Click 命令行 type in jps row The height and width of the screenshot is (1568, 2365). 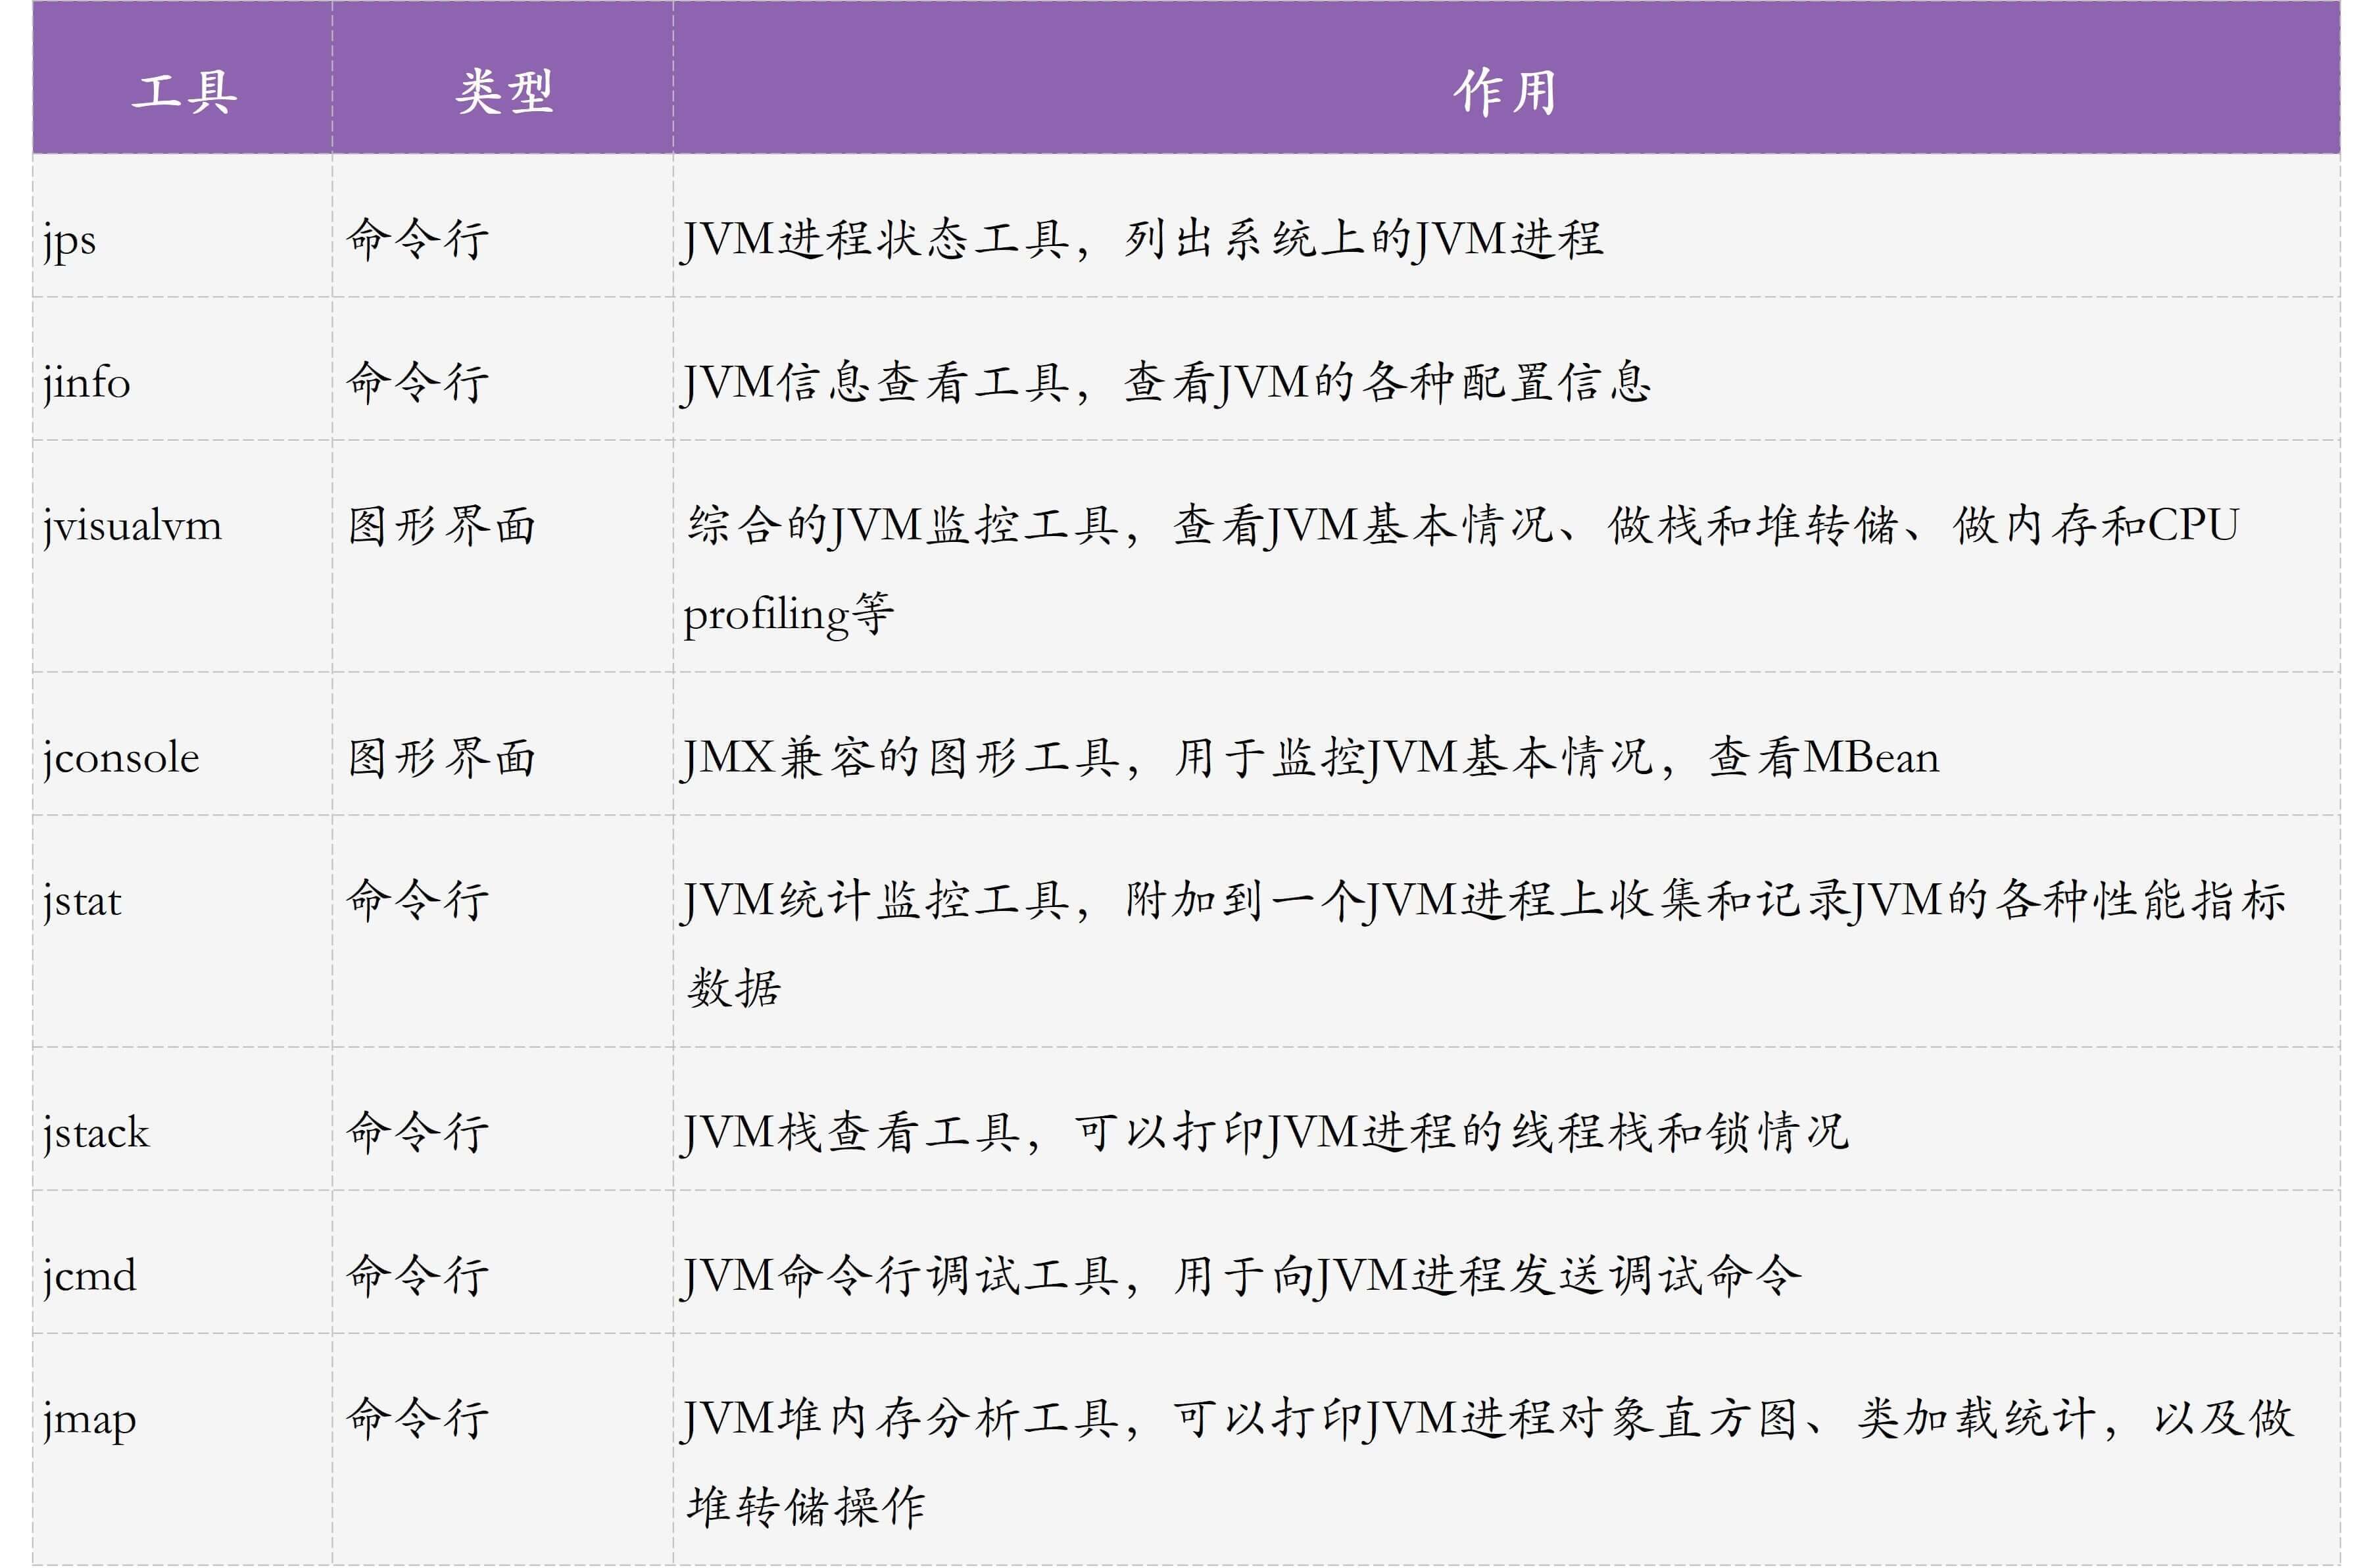tap(417, 240)
